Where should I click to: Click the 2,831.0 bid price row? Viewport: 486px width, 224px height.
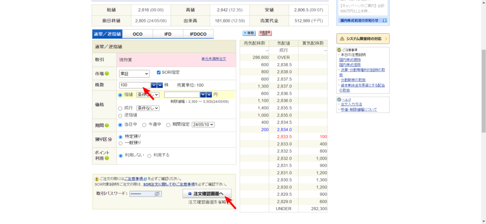(x=283, y=173)
